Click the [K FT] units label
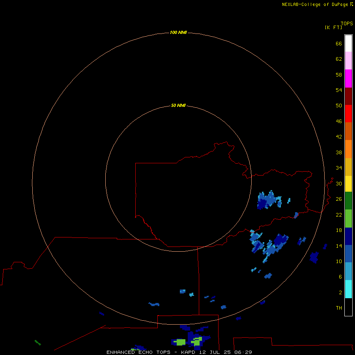Viewport: 355px width, 355px height. [333, 28]
